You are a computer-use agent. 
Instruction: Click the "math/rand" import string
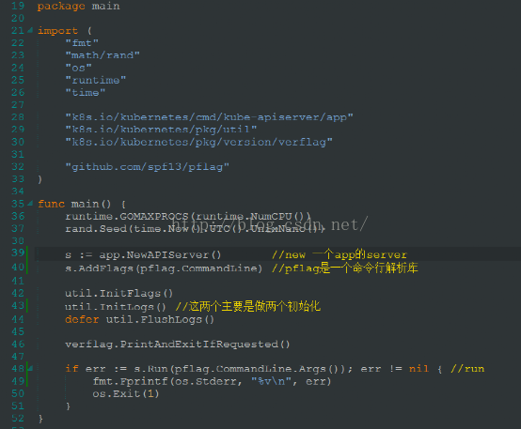[x=103, y=55]
